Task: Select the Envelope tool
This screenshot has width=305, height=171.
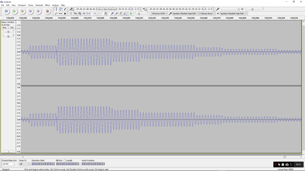Action: tap(60, 9)
